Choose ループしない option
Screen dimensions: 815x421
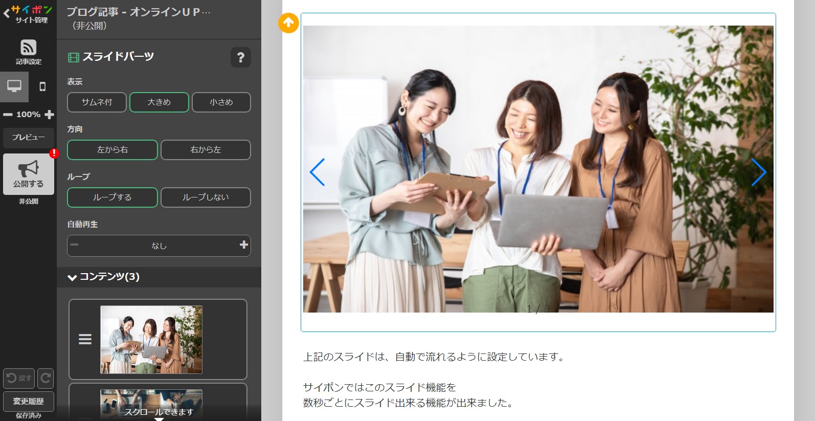point(206,197)
